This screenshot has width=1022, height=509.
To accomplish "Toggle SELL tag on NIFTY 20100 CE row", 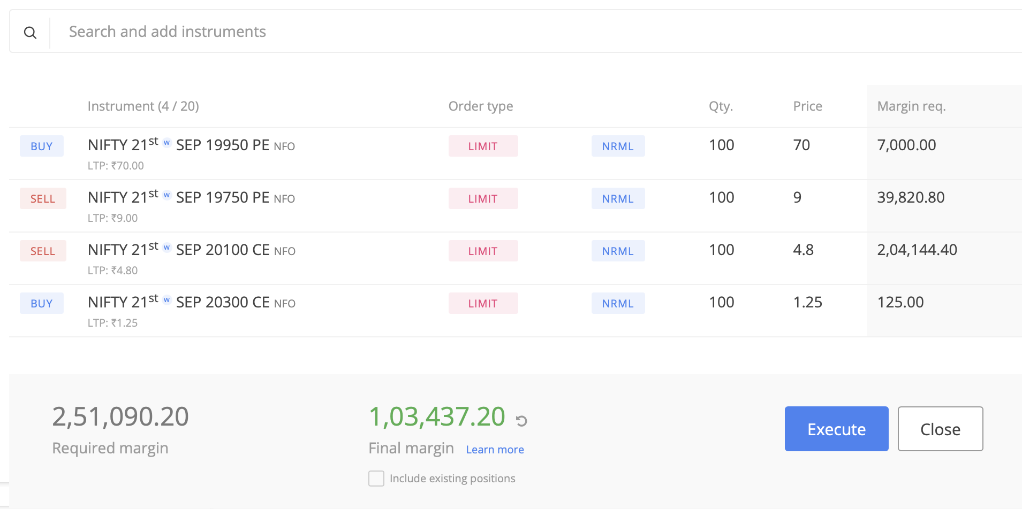I will [x=43, y=251].
